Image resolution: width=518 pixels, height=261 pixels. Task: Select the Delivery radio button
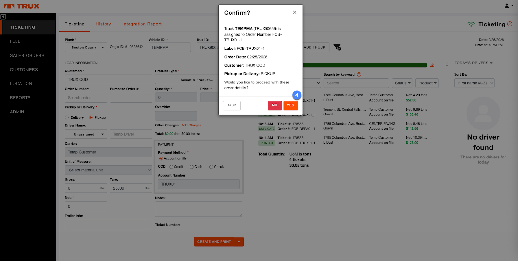tap(67, 118)
